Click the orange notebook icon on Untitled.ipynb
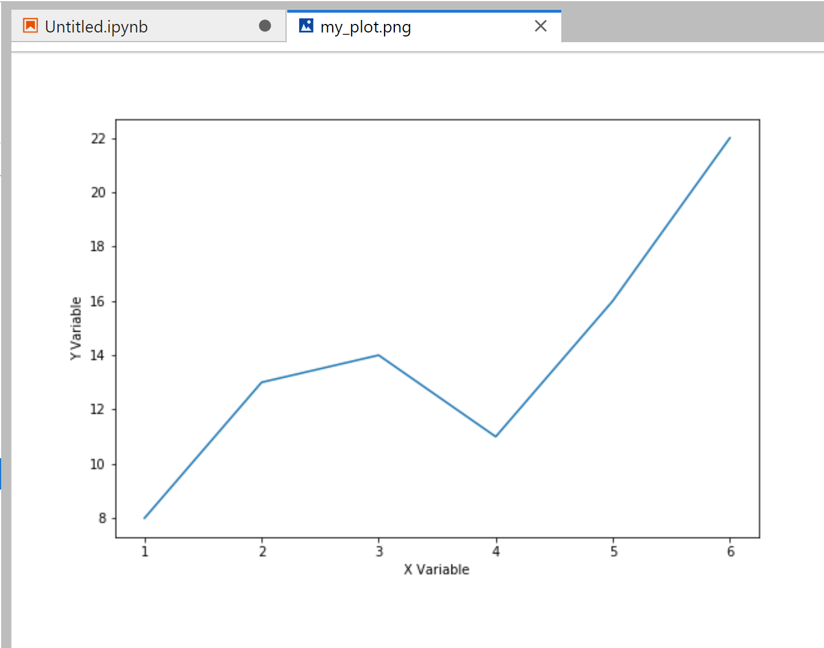Screen dimensions: 824x648 coord(30,26)
